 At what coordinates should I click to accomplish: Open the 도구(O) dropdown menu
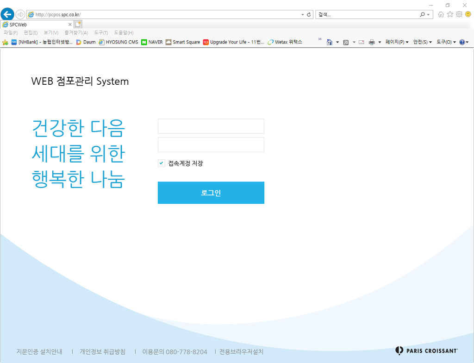446,42
